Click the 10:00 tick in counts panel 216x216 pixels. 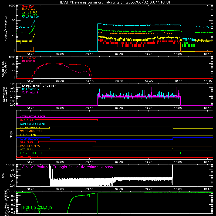coord(178,54)
